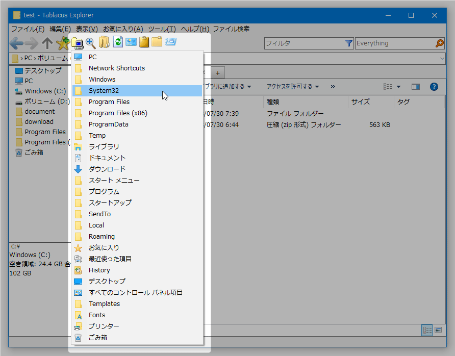
Task: Click the Back arrow toolbar icon
Action: click(16, 43)
